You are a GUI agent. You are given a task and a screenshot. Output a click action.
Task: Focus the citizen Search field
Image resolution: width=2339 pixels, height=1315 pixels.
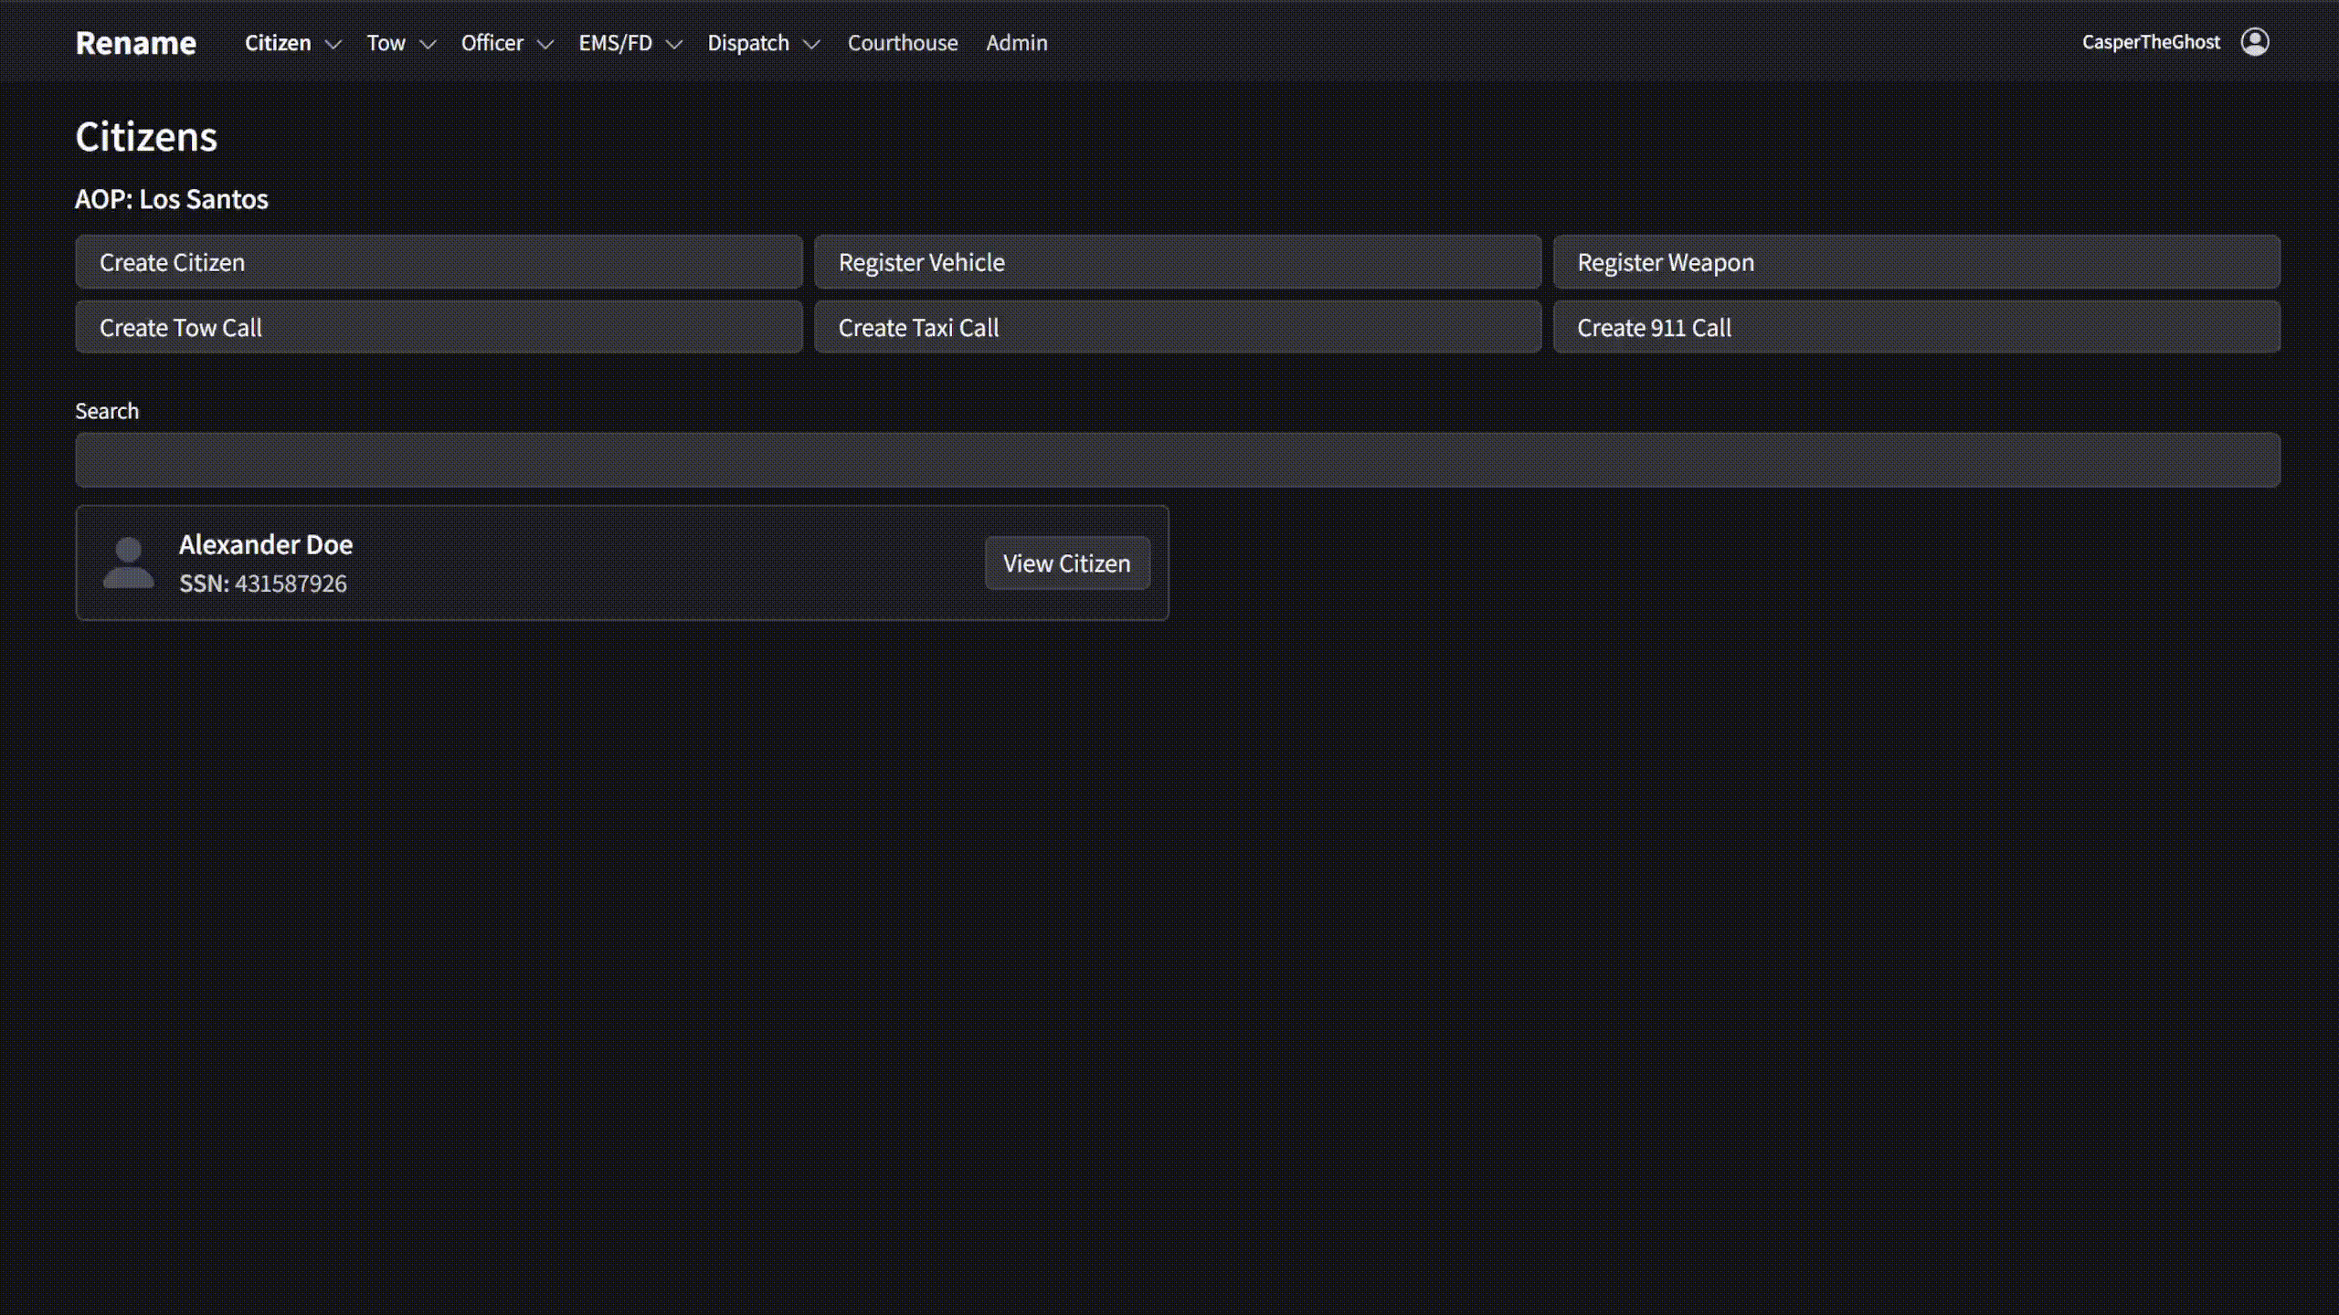click(1177, 459)
